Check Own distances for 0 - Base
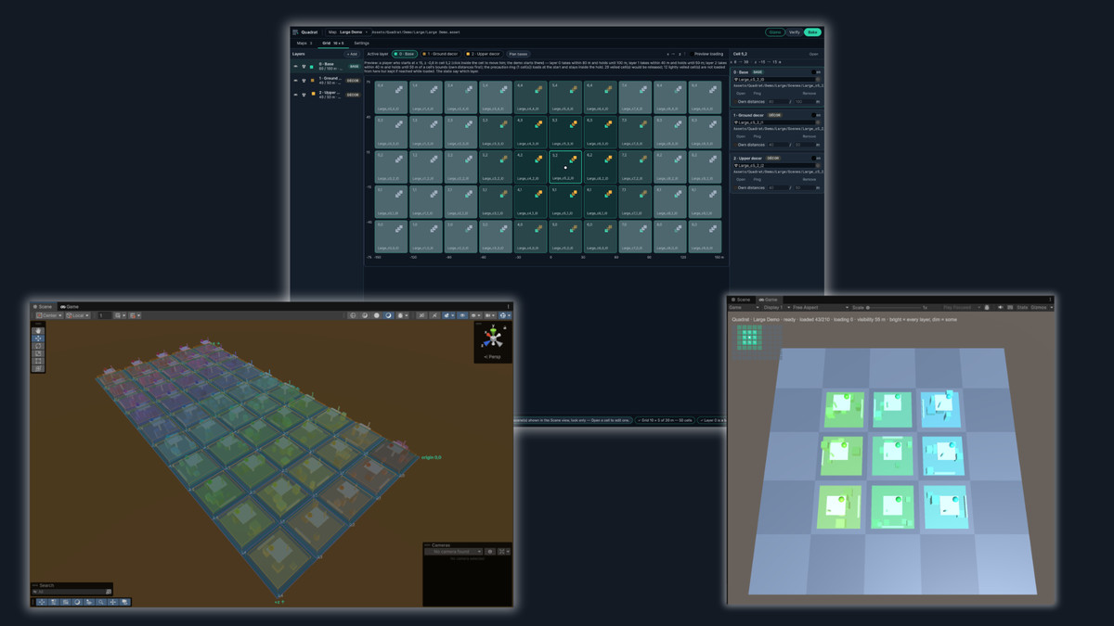This screenshot has height=626, width=1114. pos(734,101)
